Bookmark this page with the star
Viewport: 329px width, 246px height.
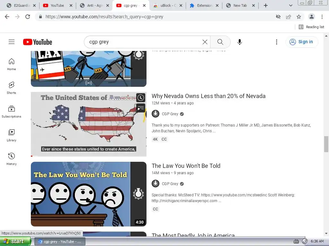pos(299,17)
